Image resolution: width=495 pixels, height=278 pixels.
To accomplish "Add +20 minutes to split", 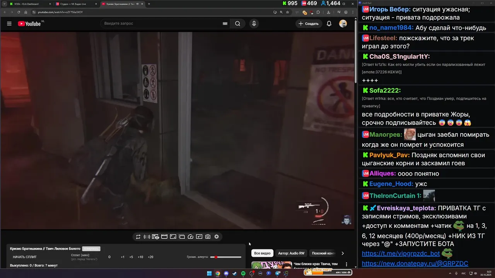I will [150, 257].
